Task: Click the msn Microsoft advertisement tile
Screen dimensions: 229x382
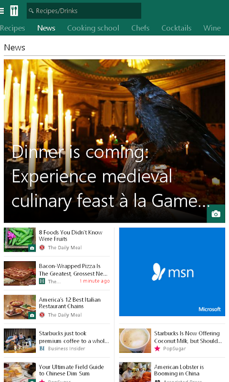Action: pos(172,272)
